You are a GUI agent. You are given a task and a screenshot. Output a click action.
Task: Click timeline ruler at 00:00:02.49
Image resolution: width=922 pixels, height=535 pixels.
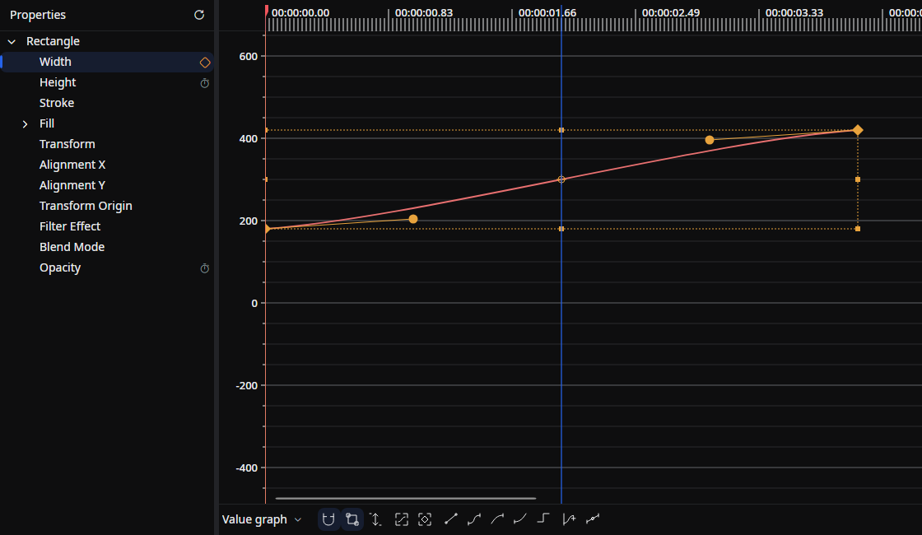pyautogui.click(x=671, y=13)
